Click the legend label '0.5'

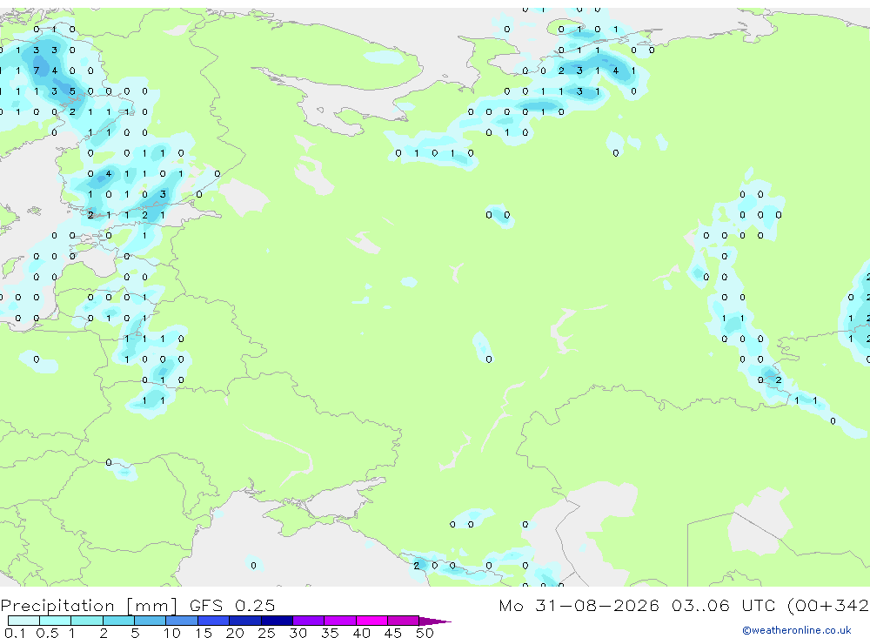tap(47, 633)
